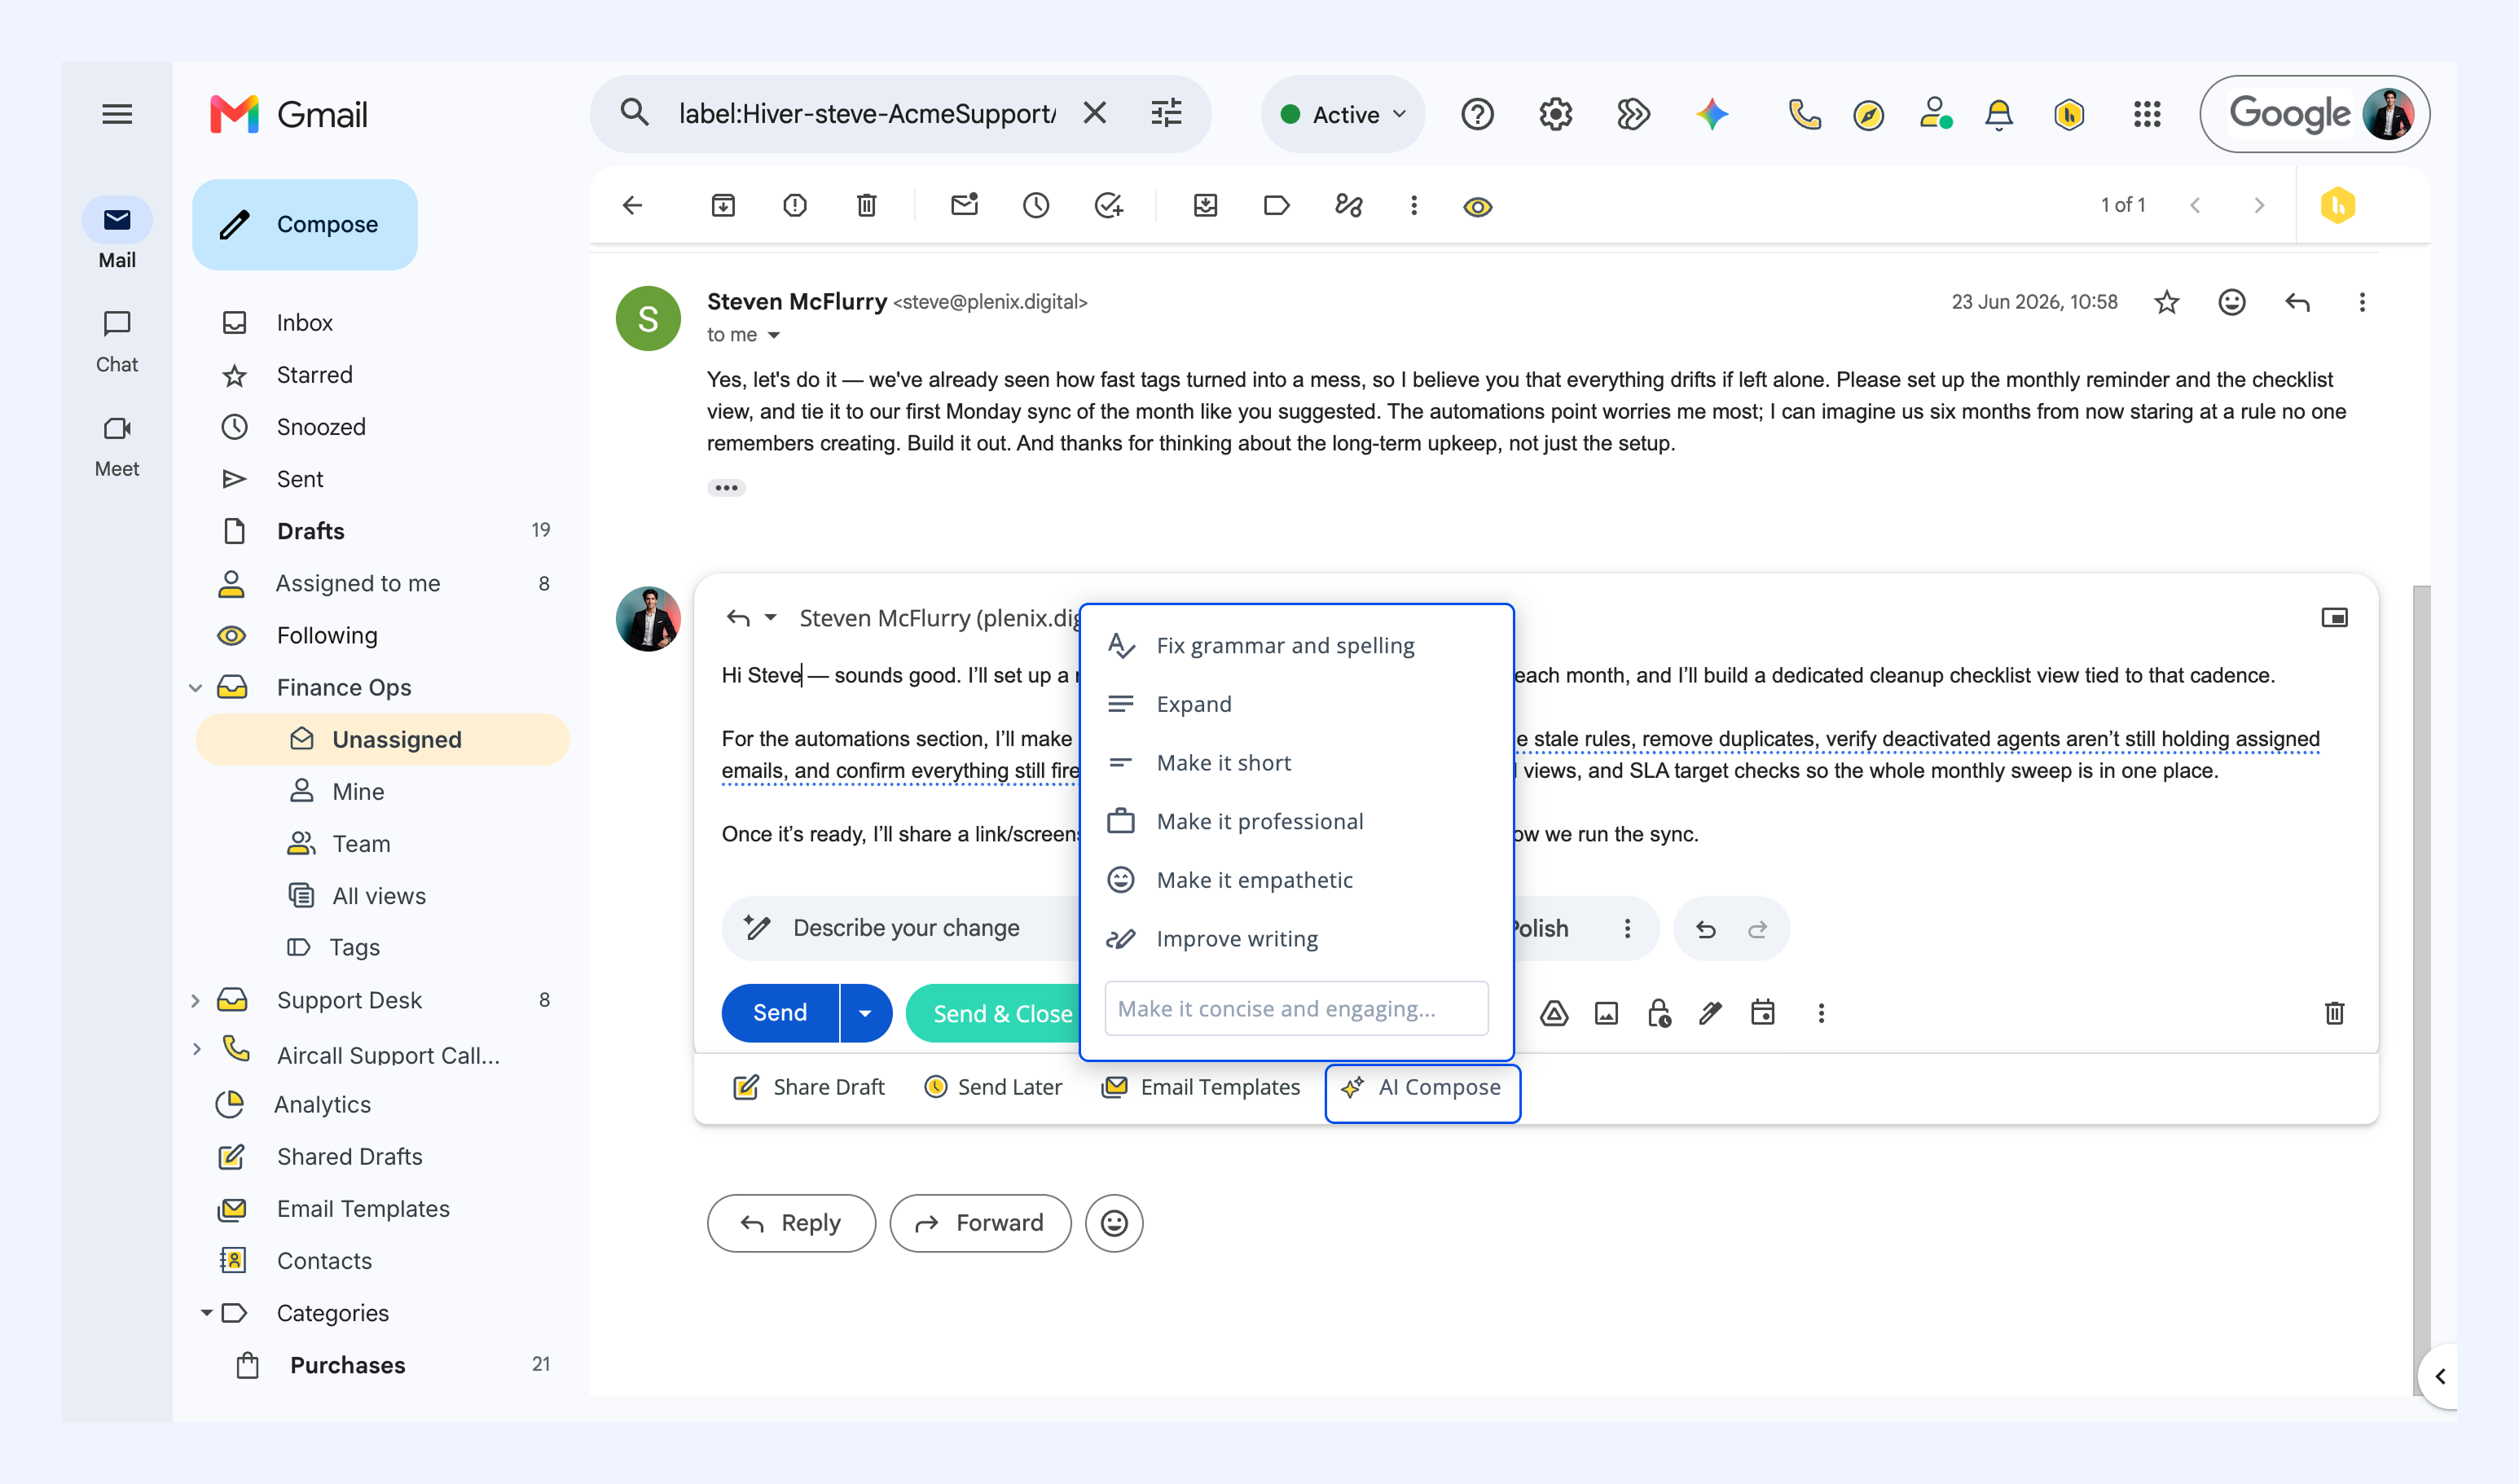Click the Forward button below the thread
Screen dimensions: 2519x1484
980,1223
